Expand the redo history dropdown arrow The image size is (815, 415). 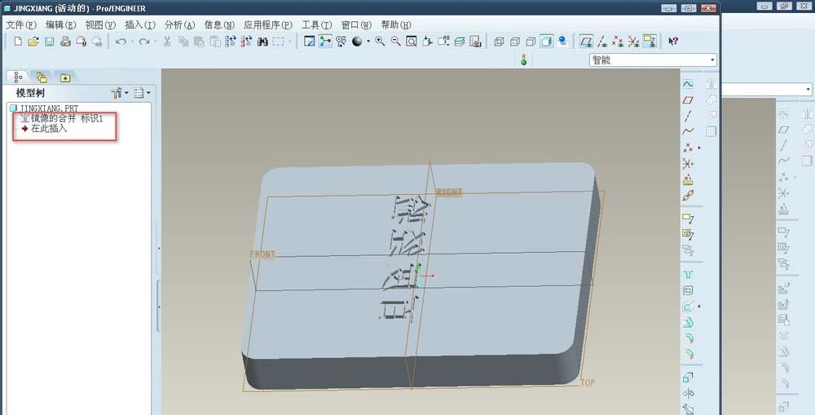click(156, 42)
